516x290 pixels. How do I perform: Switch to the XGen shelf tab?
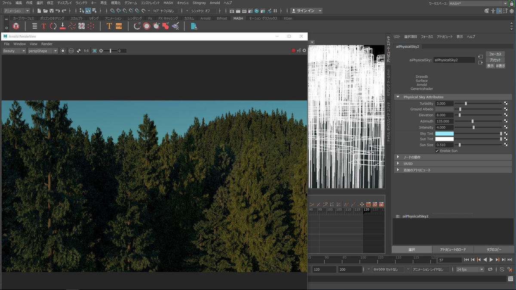288,18
